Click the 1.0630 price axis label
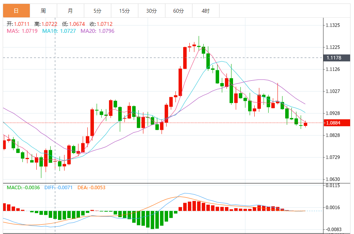 [333, 180]
